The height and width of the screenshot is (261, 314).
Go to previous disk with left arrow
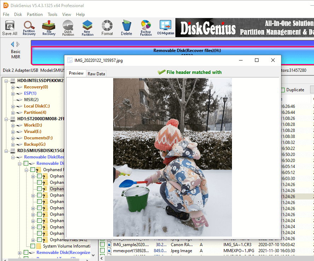coord(13,44)
